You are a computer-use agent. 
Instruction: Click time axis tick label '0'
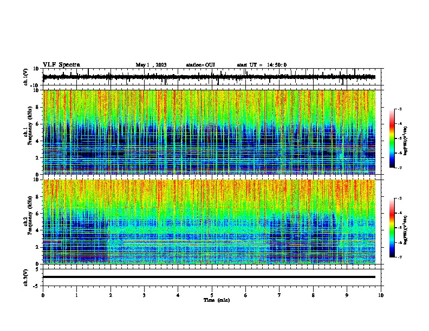(43, 295)
